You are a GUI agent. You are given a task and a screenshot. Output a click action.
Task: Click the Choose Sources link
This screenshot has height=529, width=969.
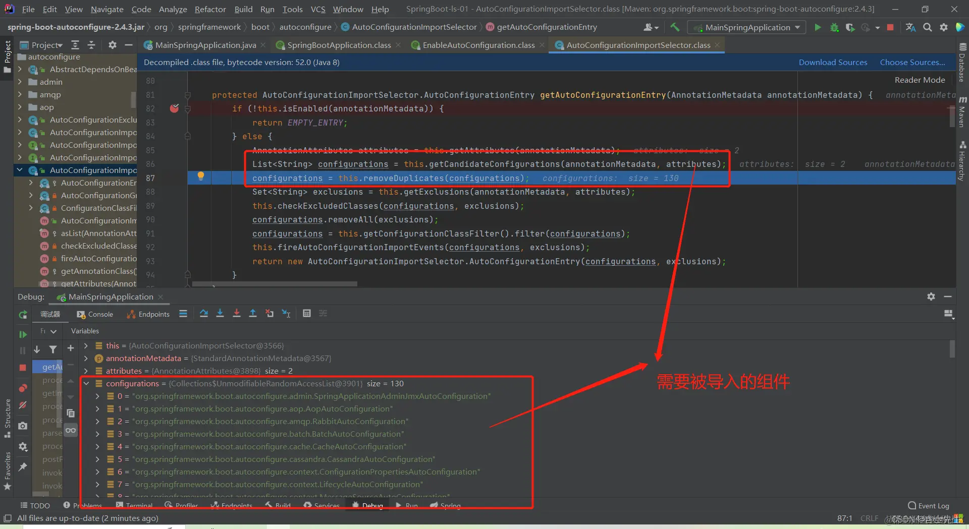912,62
